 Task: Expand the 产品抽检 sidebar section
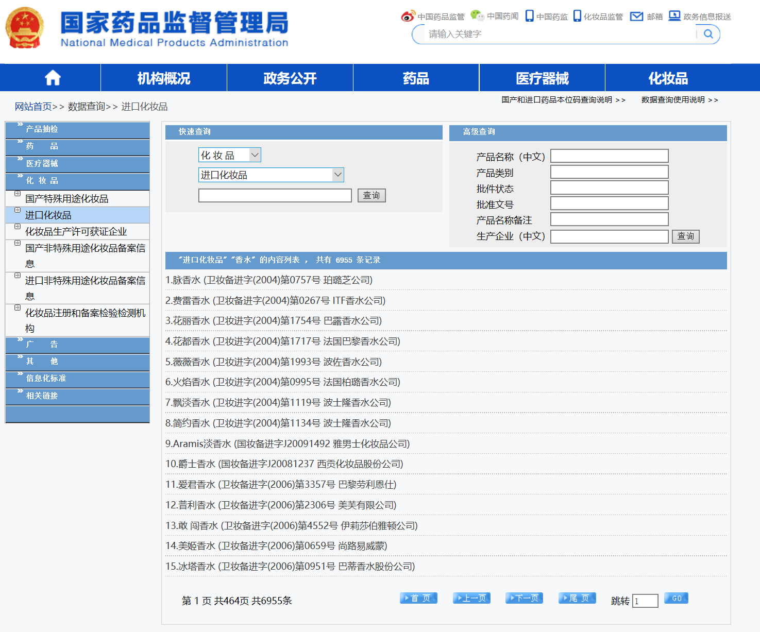[42, 129]
